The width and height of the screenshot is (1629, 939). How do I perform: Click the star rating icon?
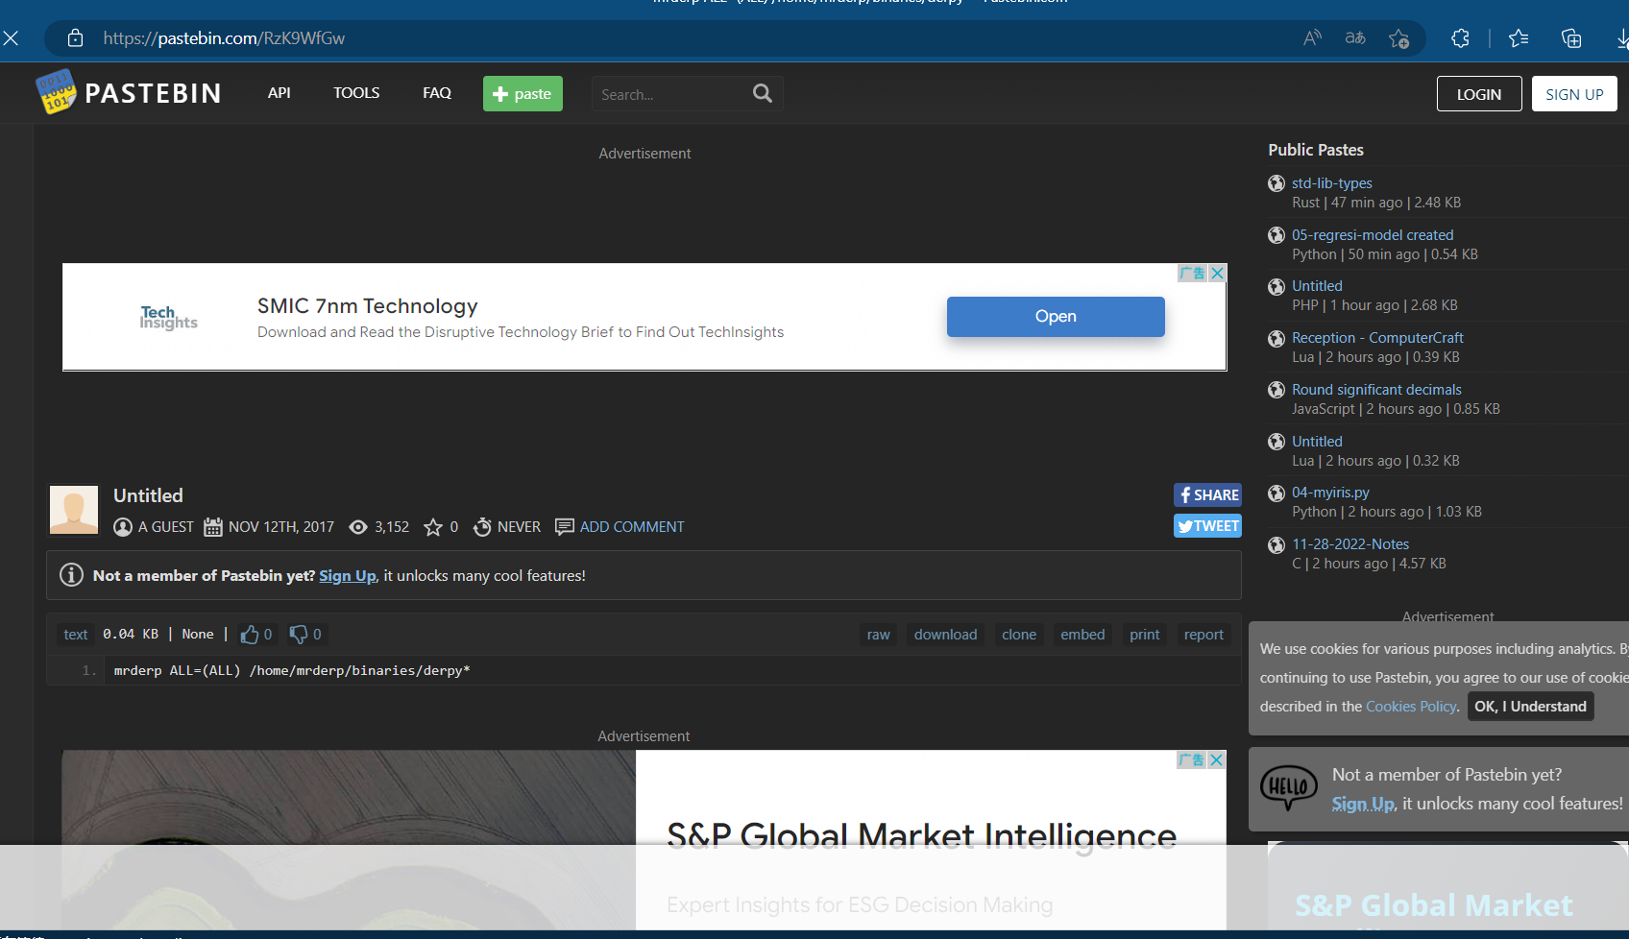tap(433, 527)
